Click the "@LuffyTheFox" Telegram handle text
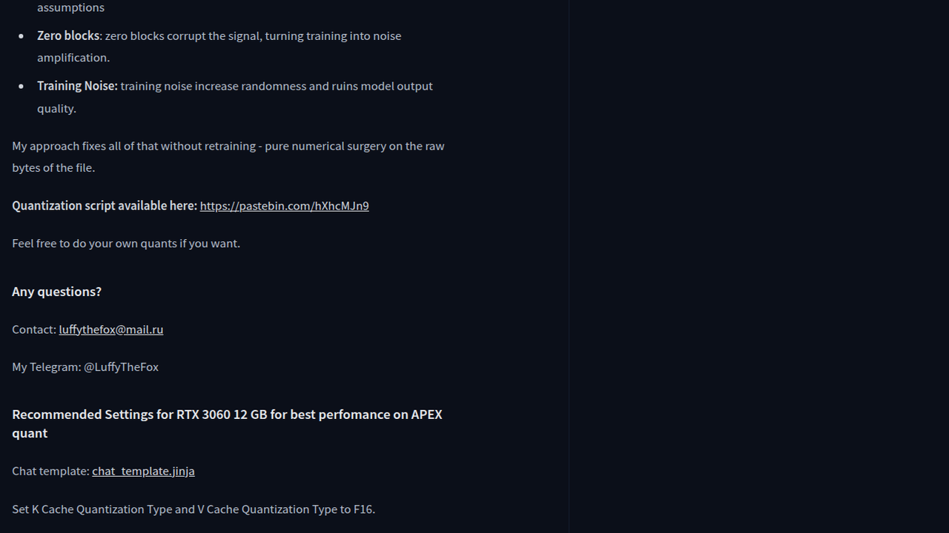The width and height of the screenshot is (949, 533). tap(121, 367)
